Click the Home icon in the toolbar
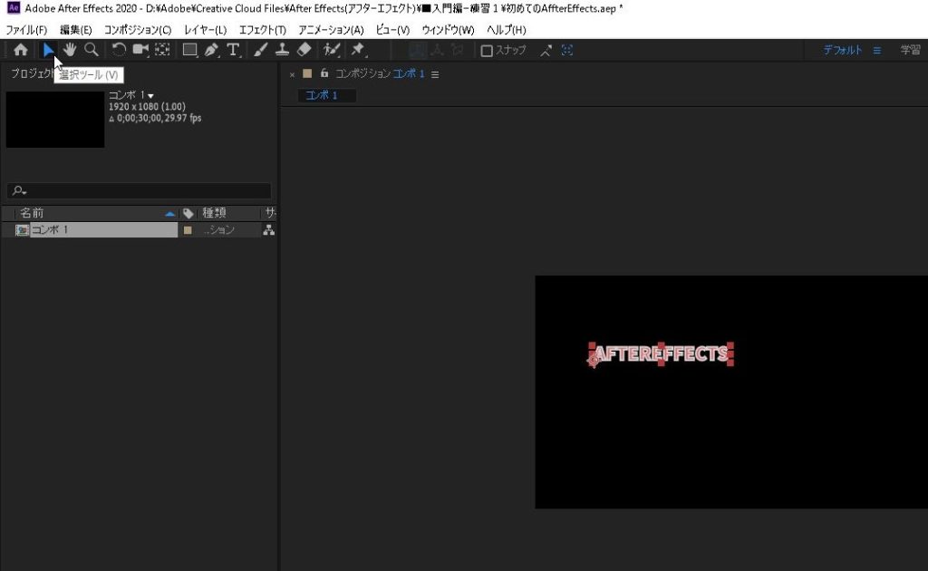Image resolution: width=928 pixels, height=571 pixels. click(x=20, y=51)
